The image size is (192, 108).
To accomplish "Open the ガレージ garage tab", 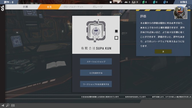I will pyautogui.click(x=98, y=7).
